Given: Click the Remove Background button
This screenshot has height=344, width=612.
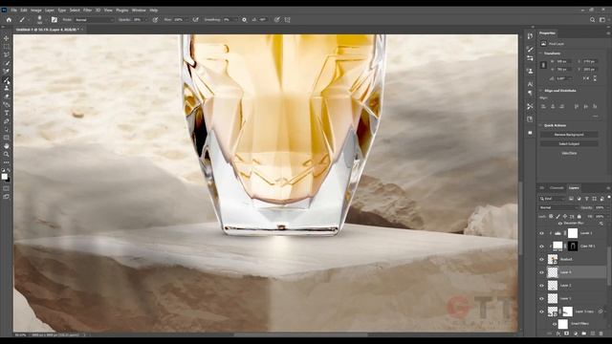Looking at the screenshot, I should click(x=569, y=135).
